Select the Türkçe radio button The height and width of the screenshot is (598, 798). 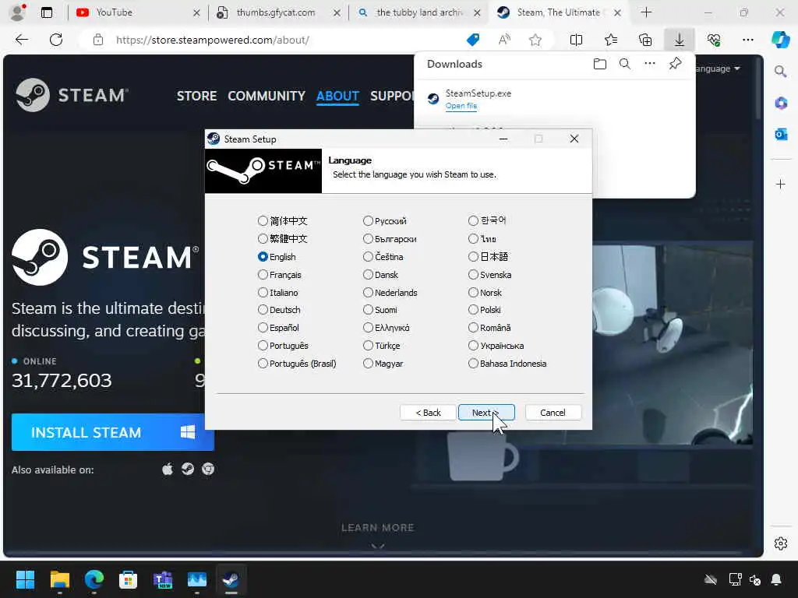click(368, 345)
